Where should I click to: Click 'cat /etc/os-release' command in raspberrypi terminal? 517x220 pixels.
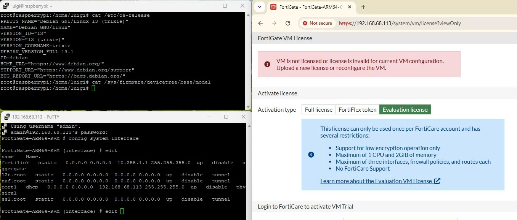[121, 15]
